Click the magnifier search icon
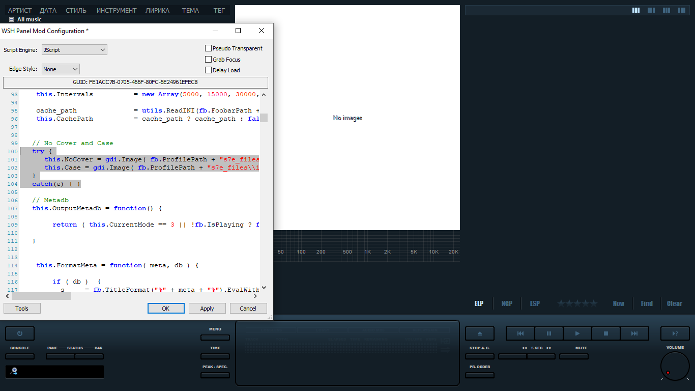This screenshot has height=391, width=695. (14, 371)
